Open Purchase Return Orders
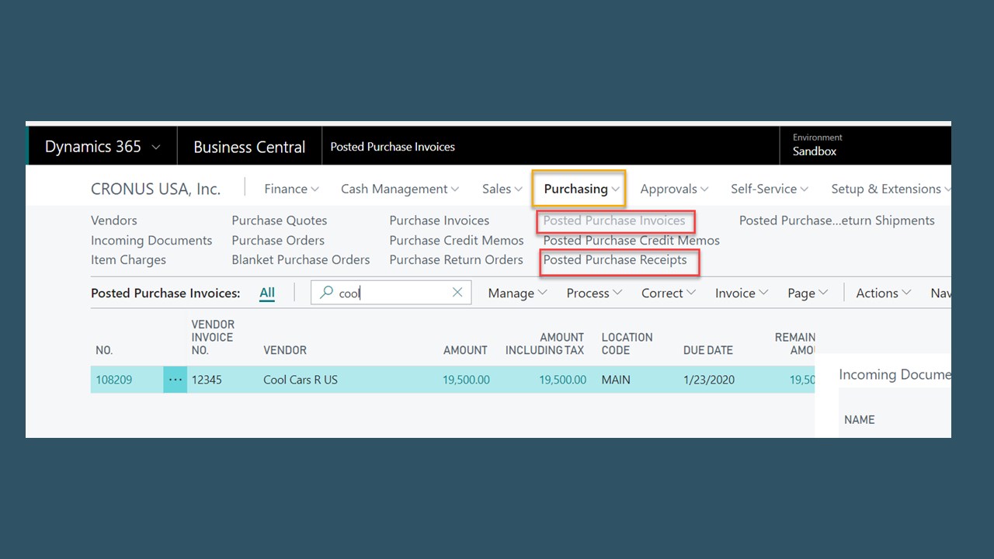Viewport: 994px width, 559px height. [x=456, y=260]
